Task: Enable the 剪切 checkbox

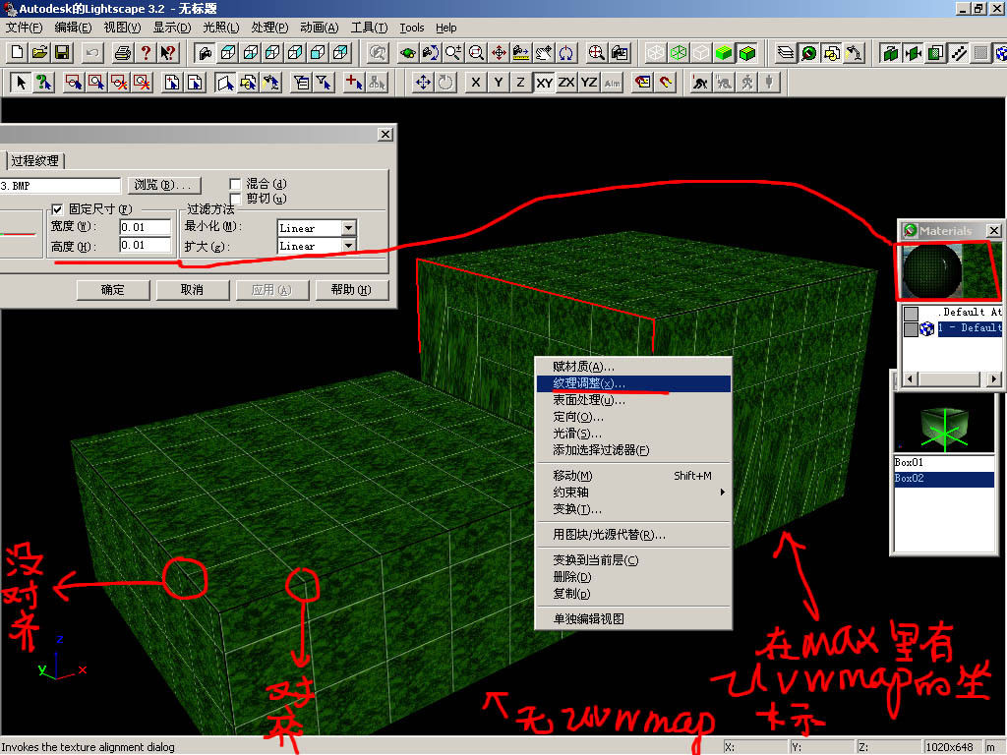Action: pos(235,199)
